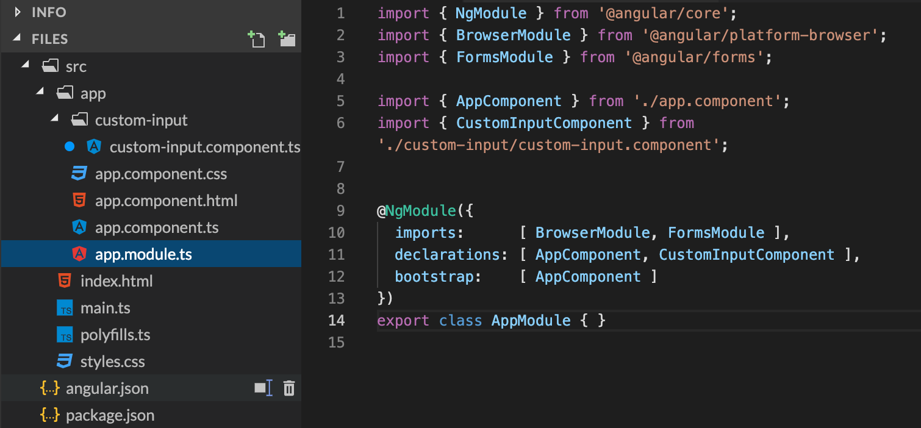This screenshot has width=921, height=428.
Task: Delete angular.json using the trash icon
Action: click(289, 388)
